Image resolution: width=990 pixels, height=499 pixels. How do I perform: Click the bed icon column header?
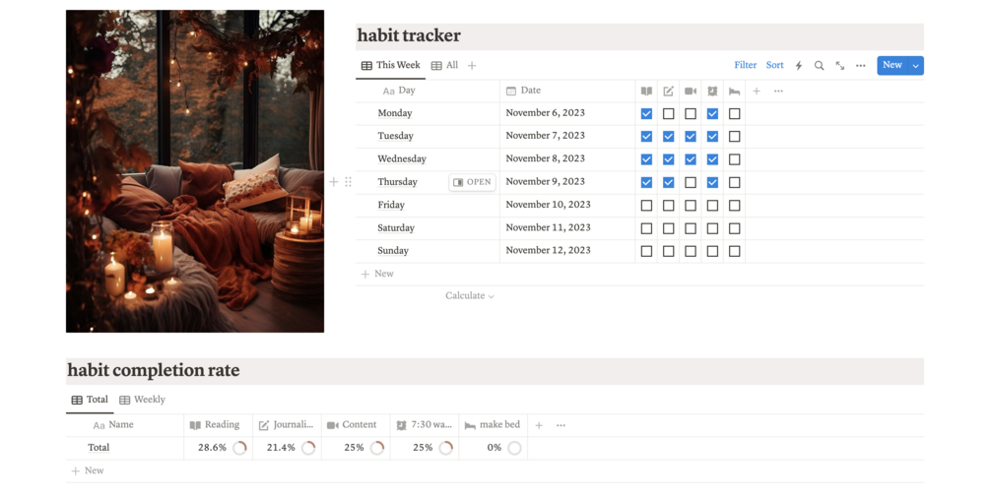pyautogui.click(x=734, y=91)
